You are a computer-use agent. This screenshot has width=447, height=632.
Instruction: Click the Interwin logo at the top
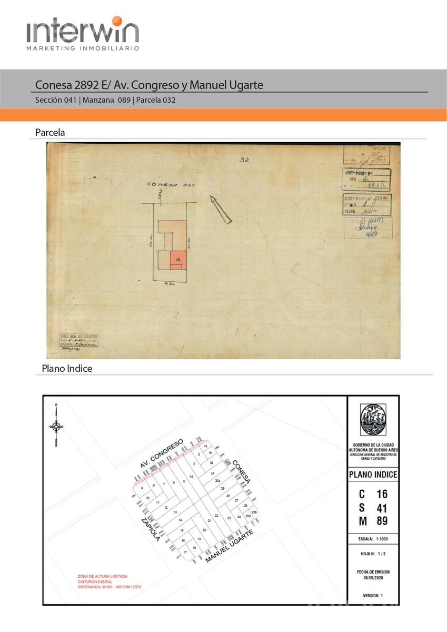(83, 34)
